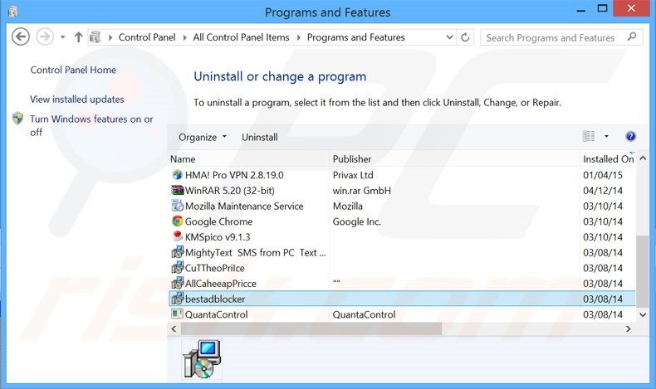Screen dimensions: 656x389
Task: Select the CuTTheoPriIce entry
Action: [x=402, y=268]
